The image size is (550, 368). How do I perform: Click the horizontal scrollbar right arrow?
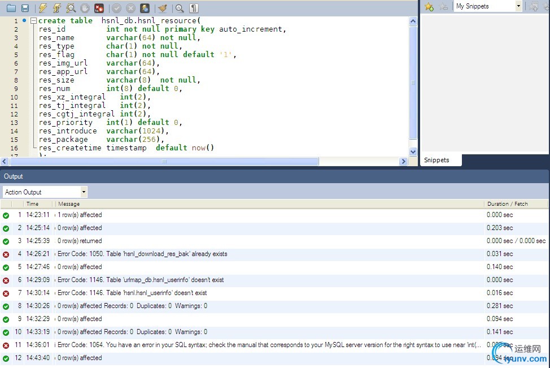tap(403, 161)
